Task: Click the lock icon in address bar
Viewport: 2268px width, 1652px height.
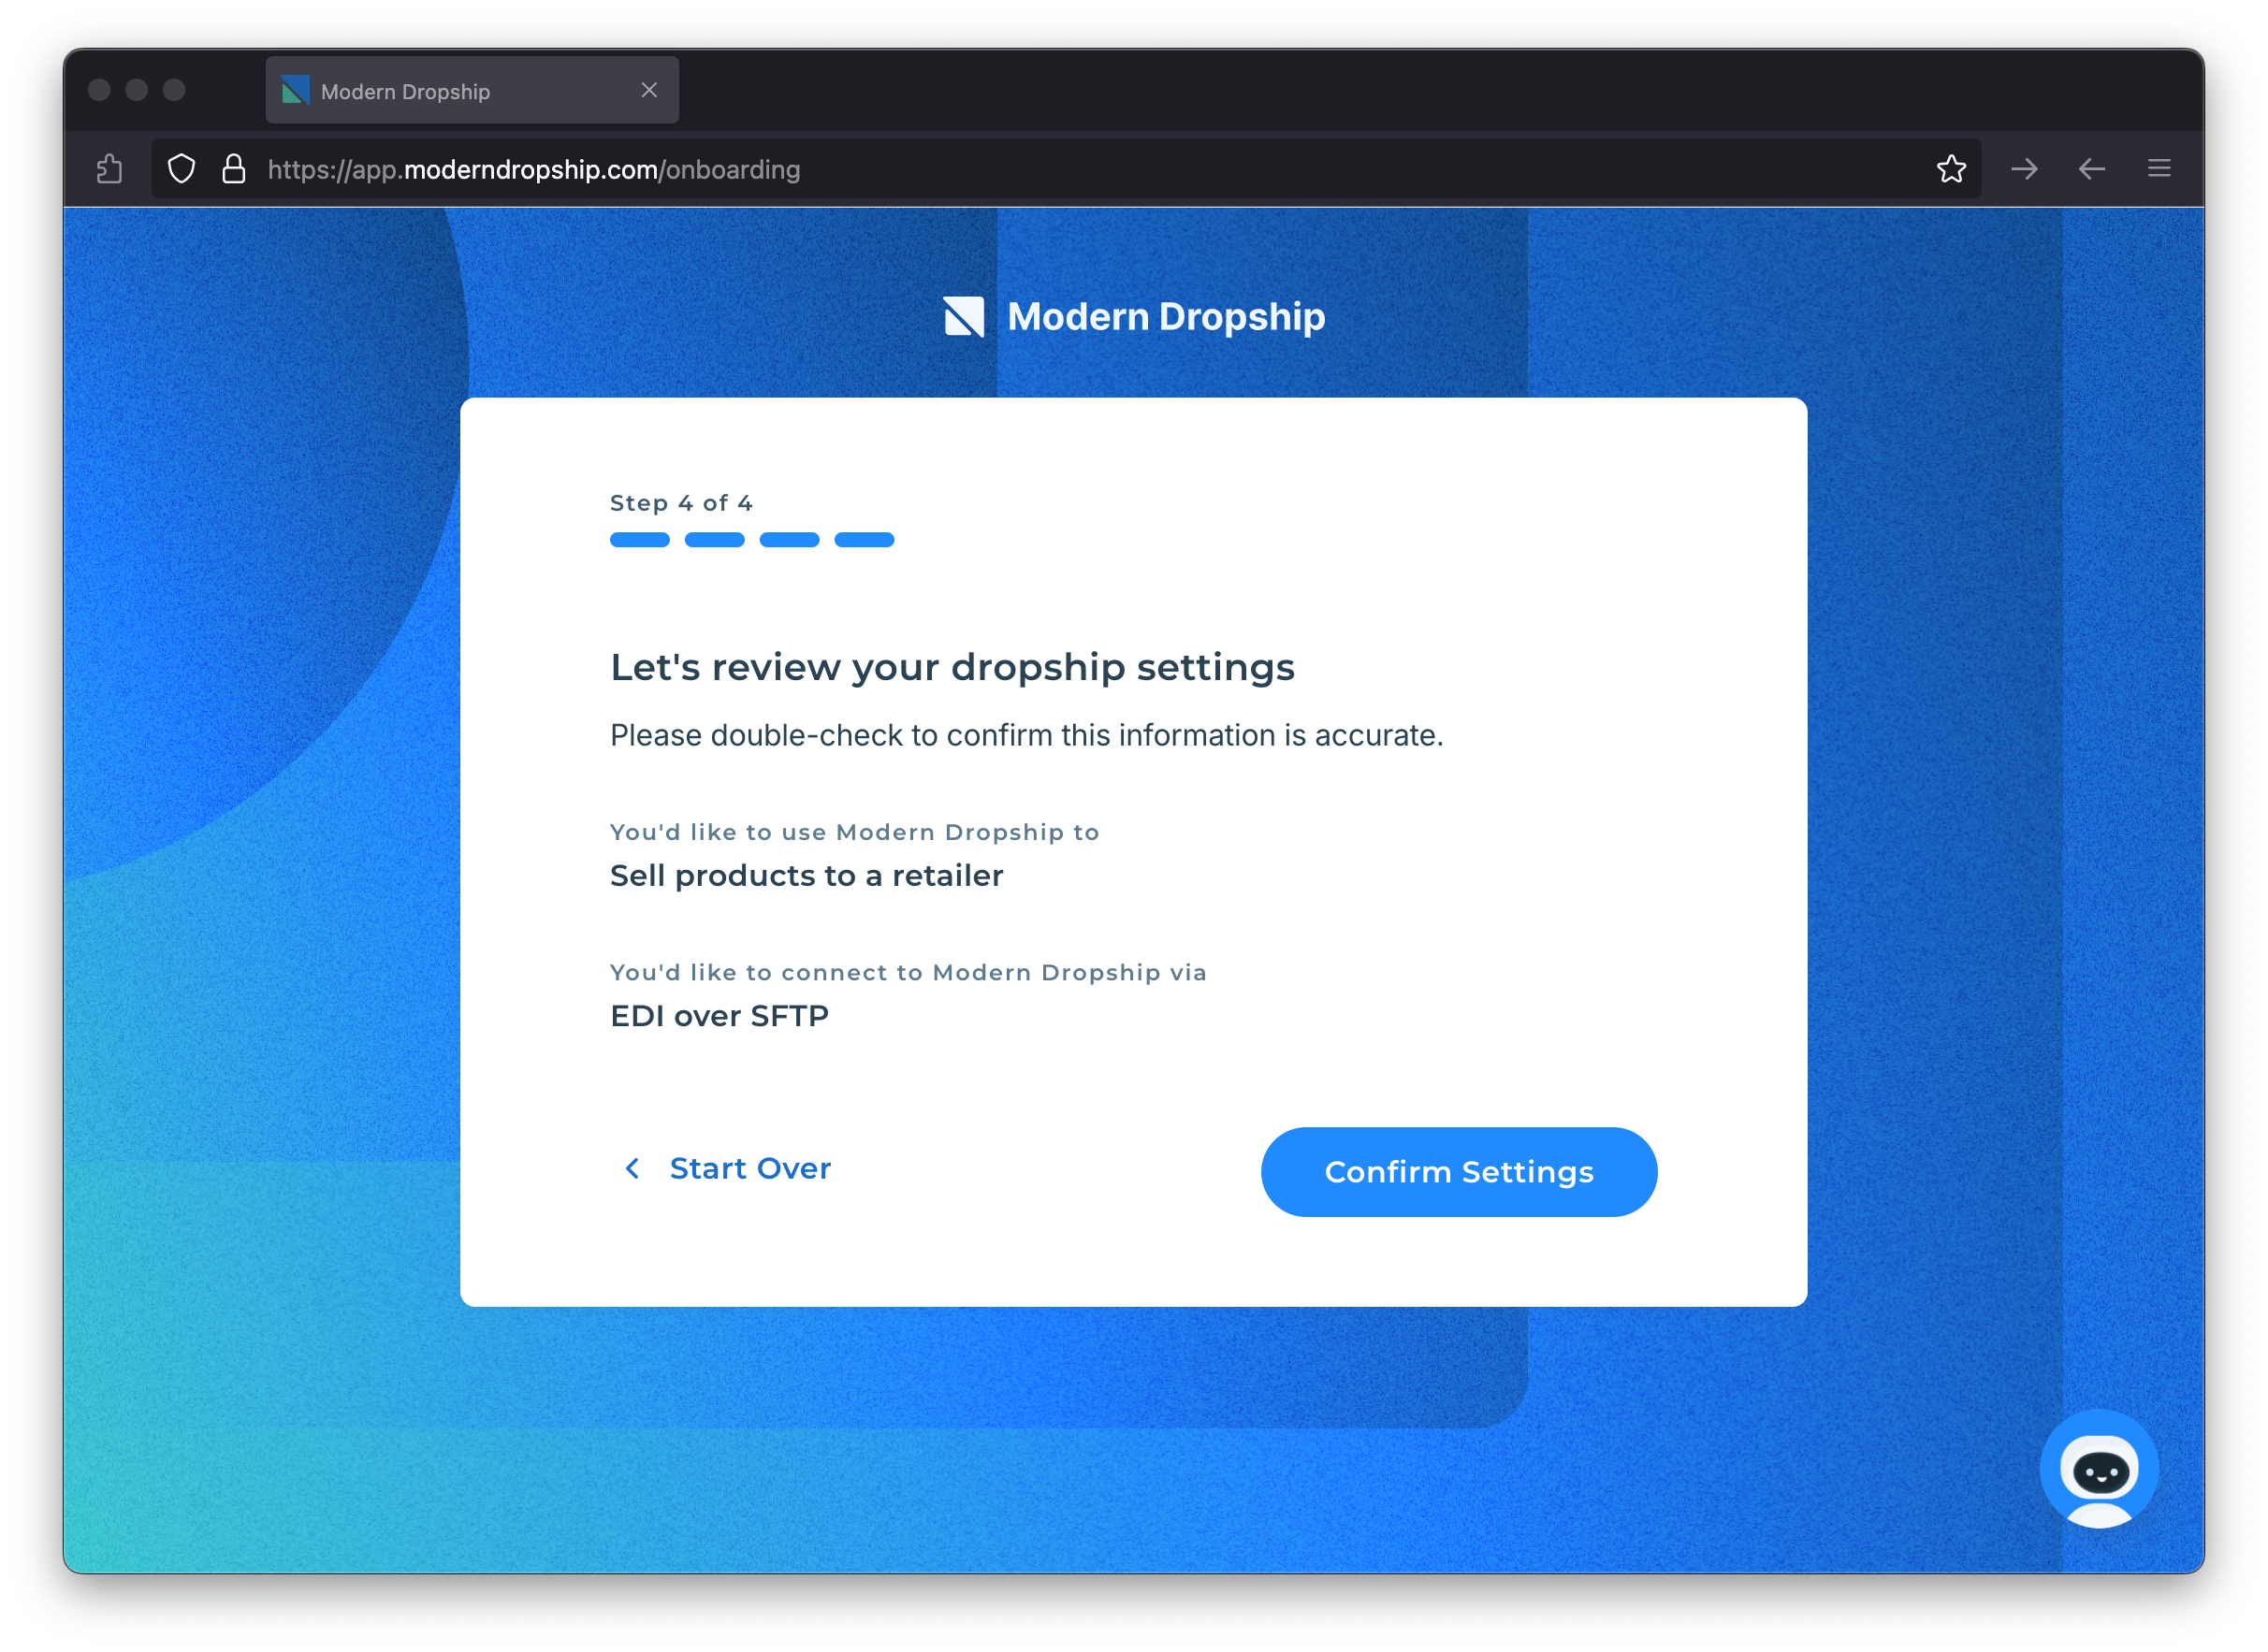Action: click(236, 169)
